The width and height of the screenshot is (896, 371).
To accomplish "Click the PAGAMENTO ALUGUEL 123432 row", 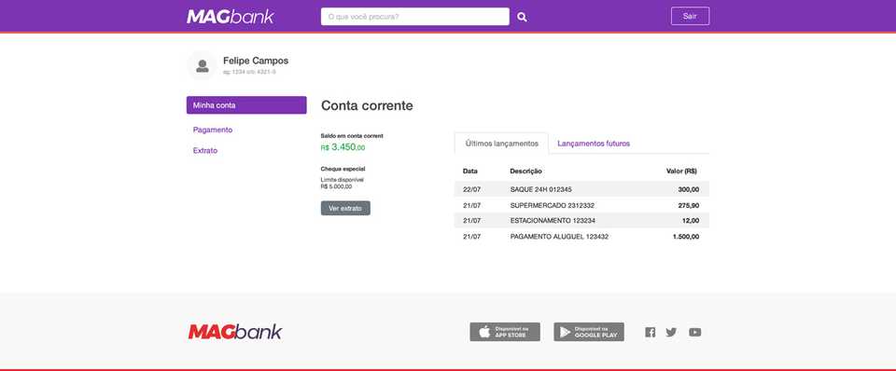I will tap(581, 236).
